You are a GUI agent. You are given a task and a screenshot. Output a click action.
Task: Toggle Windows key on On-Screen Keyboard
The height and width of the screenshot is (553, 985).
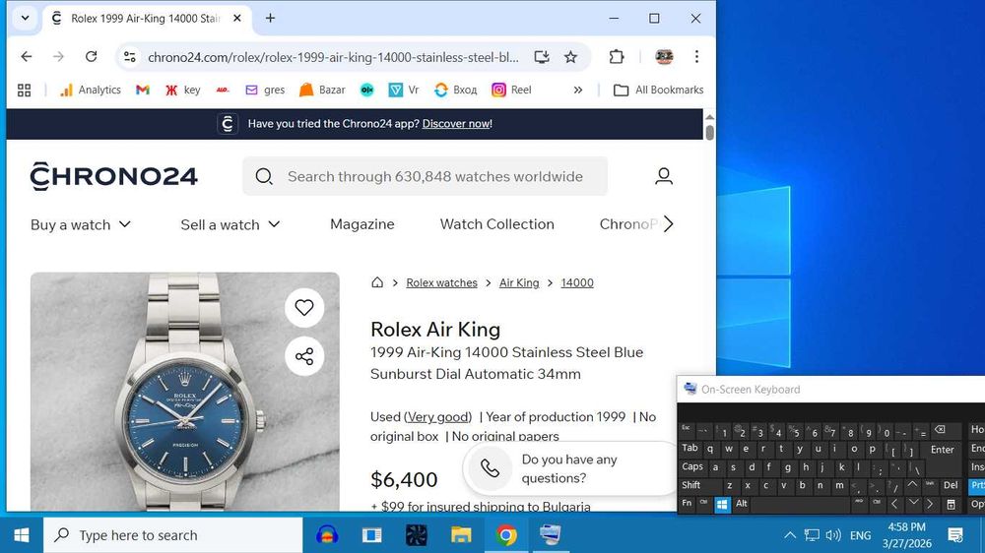pos(722,504)
